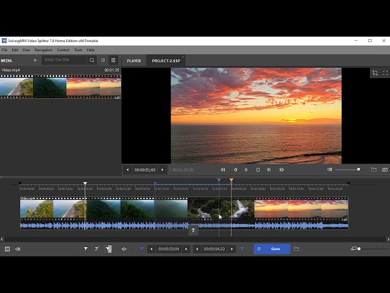Screen dimensions: 390x293
Task: Click the media title search field
Action: (64, 60)
